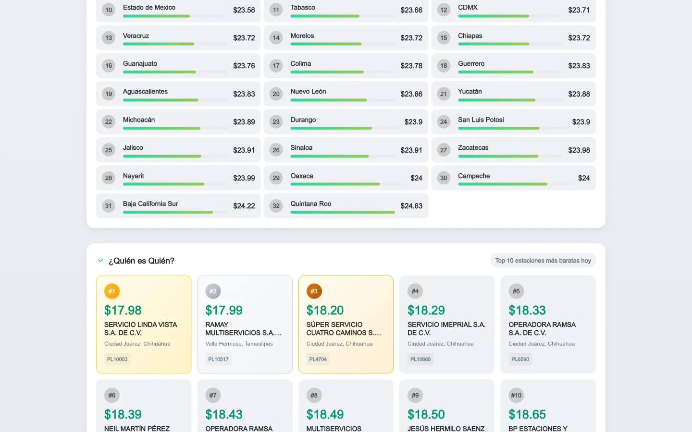692x432 pixels.
Task: Click the number 27 badge beside Zacatecas
Action: point(444,150)
